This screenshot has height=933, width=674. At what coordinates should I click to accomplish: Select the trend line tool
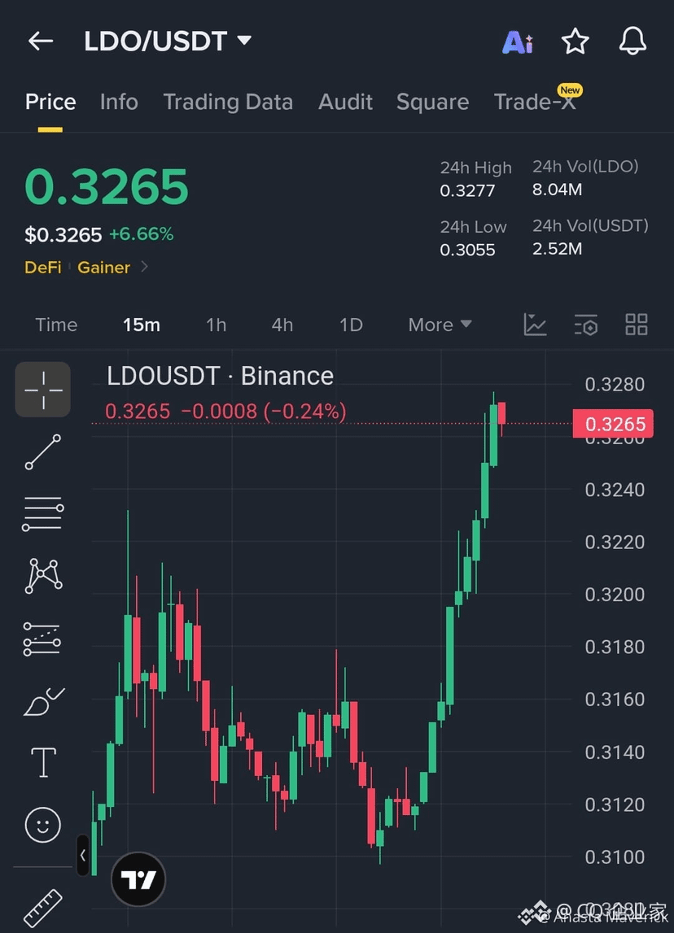[43, 451]
